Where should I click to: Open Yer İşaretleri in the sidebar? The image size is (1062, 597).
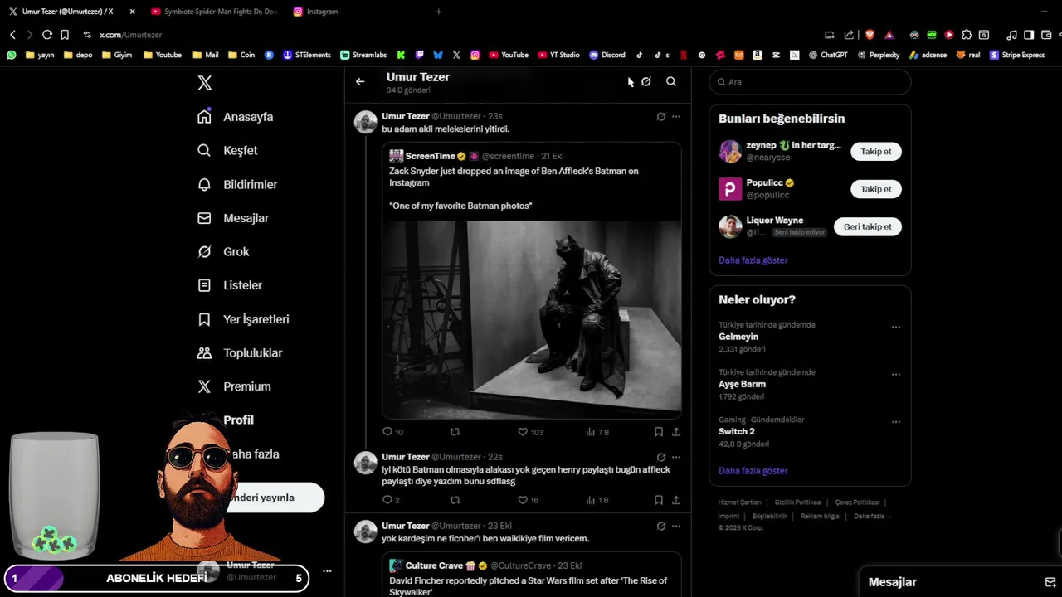point(243,319)
